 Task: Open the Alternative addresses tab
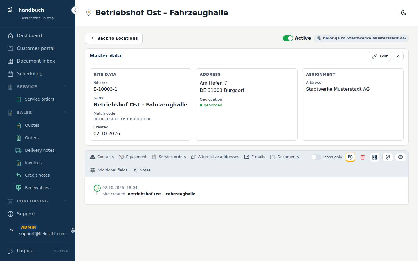[x=215, y=157]
